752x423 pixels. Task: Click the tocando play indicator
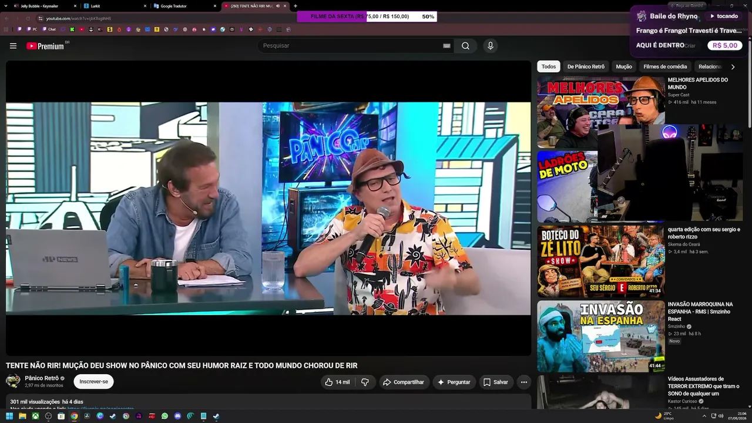[723, 16]
